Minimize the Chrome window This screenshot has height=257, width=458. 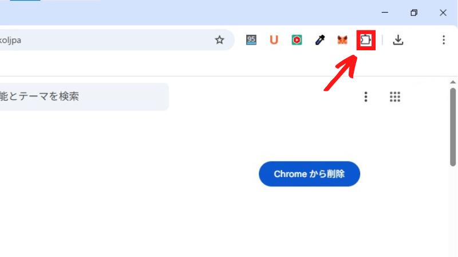(385, 13)
